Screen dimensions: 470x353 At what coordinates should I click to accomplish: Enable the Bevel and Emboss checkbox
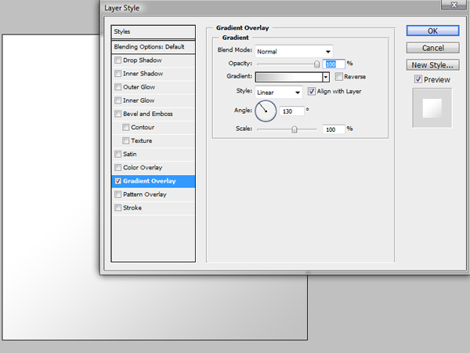click(117, 114)
